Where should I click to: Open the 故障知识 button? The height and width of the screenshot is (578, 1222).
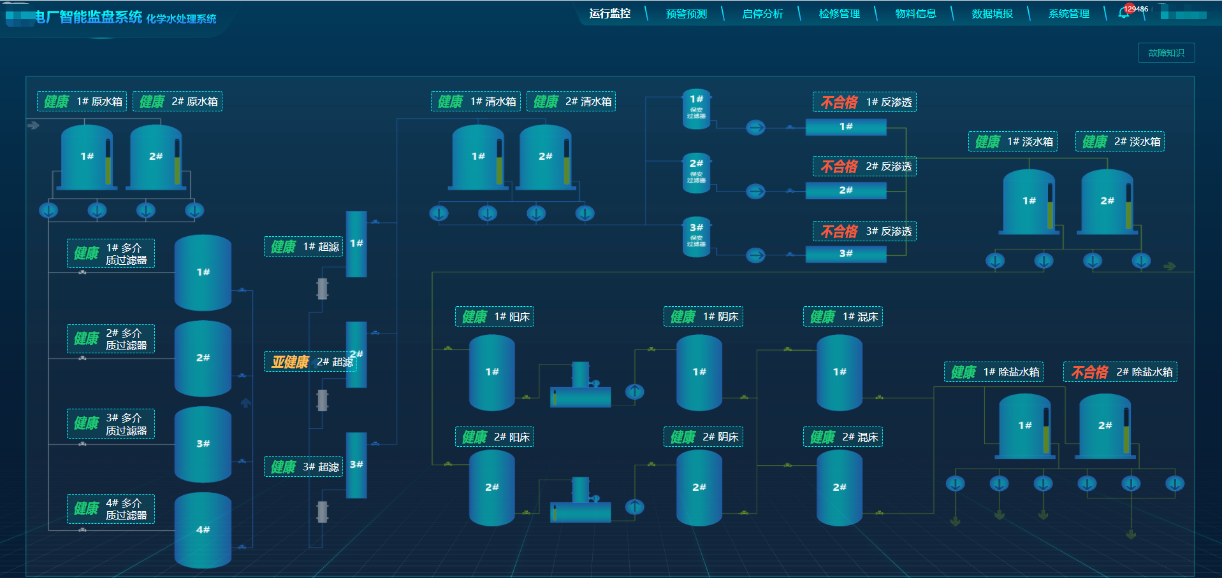pyautogui.click(x=1166, y=53)
